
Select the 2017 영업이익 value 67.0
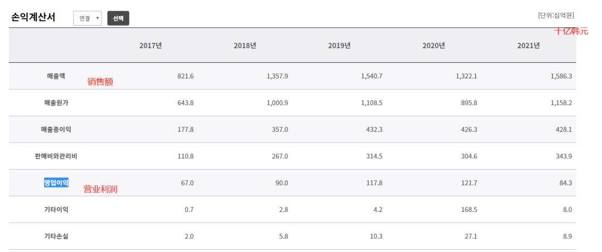(x=187, y=183)
